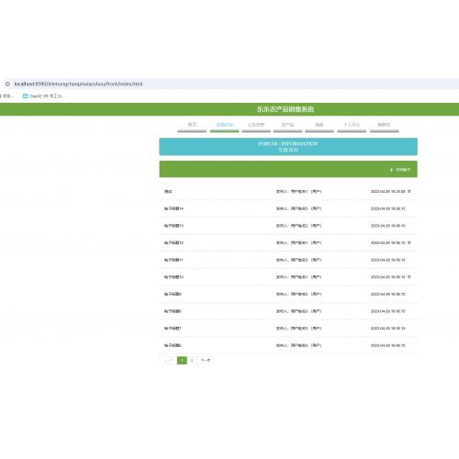
Task: Go to page 2 of the forum list
Action: 192,360
